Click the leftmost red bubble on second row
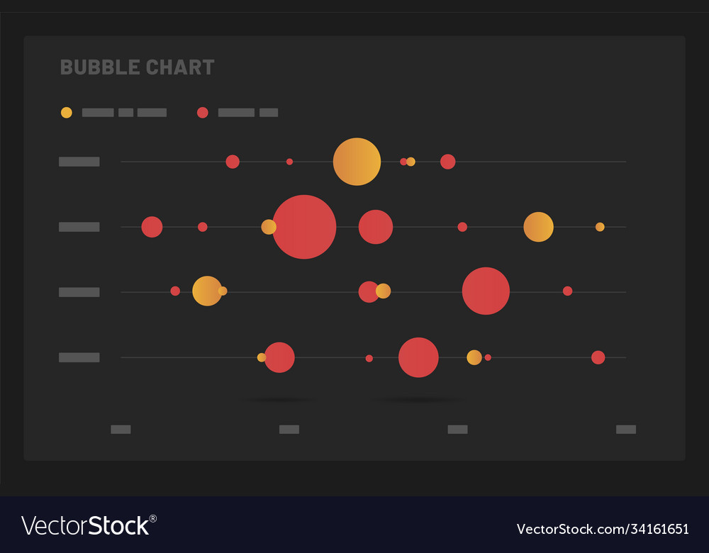The image size is (709, 553). tap(152, 227)
